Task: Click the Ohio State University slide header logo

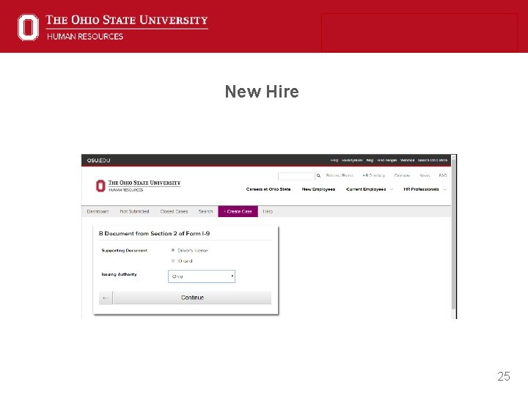Action: point(112,27)
